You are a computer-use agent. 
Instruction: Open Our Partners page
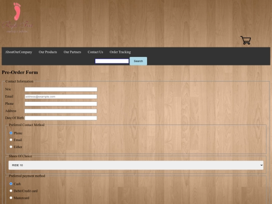[x=73, y=52]
